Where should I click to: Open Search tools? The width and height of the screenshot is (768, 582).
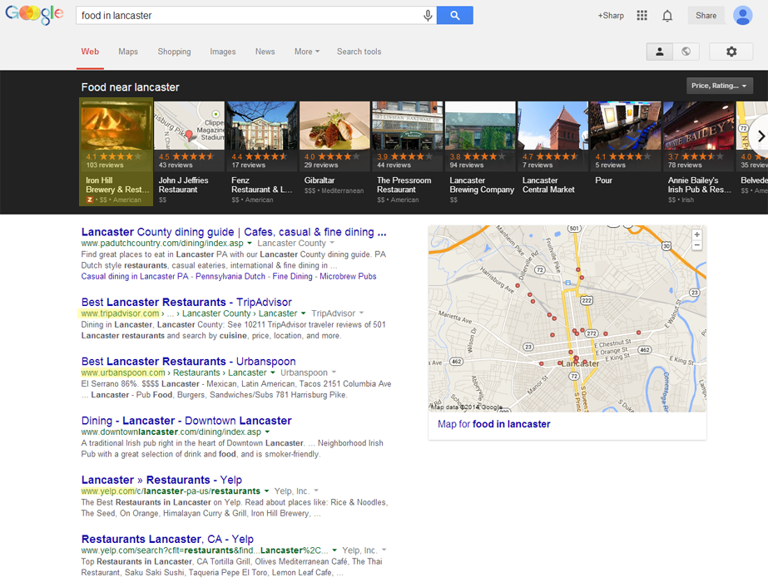coord(359,52)
